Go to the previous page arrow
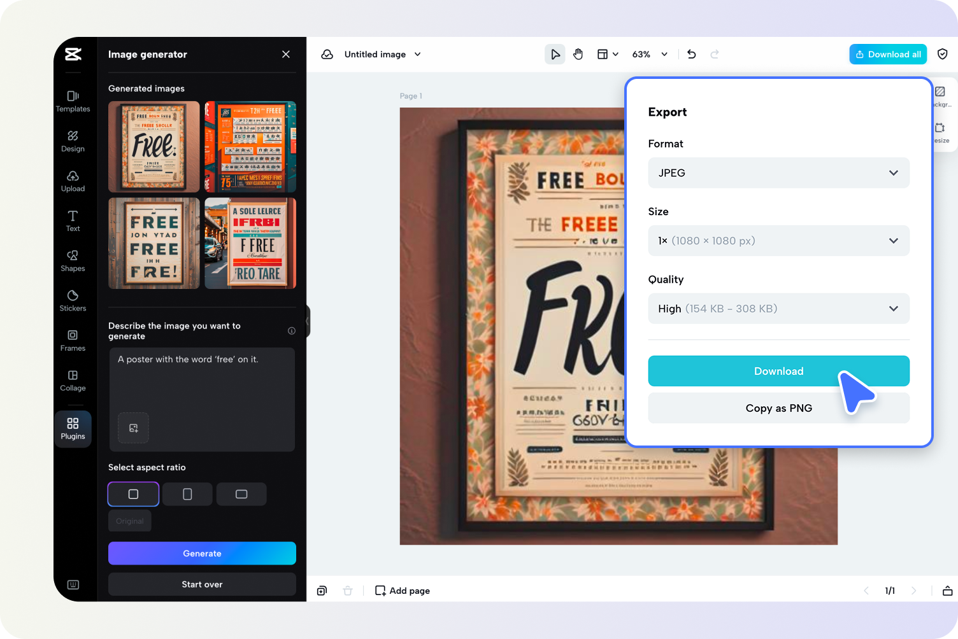958x639 pixels. pos(866,591)
